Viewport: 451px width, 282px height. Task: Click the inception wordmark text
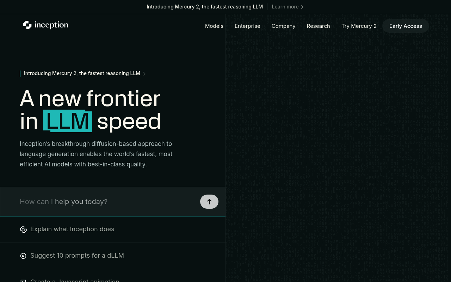pyautogui.click(x=51, y=25)
